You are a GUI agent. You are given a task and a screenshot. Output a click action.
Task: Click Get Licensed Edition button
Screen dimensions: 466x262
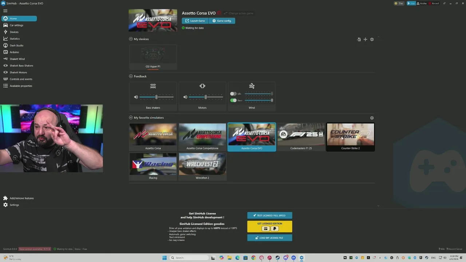tap(270, 226)
